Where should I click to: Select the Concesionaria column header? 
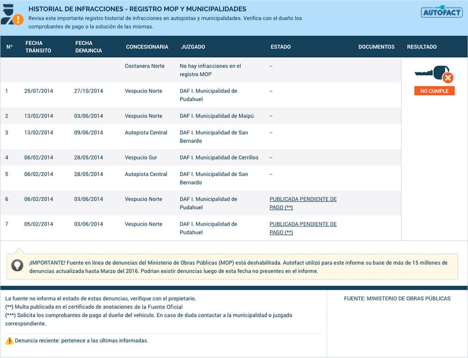[x=147, y=47]
